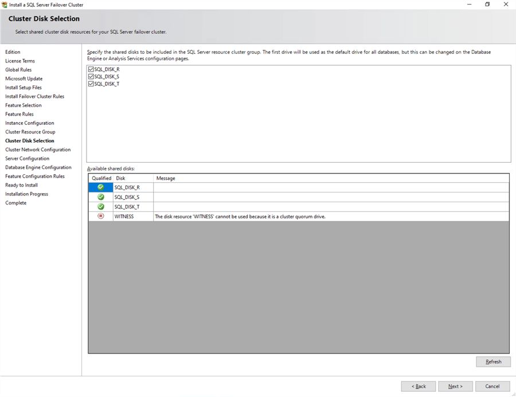
Task: Select the Edition step in the sidebar
Action: tap(13, 52)
